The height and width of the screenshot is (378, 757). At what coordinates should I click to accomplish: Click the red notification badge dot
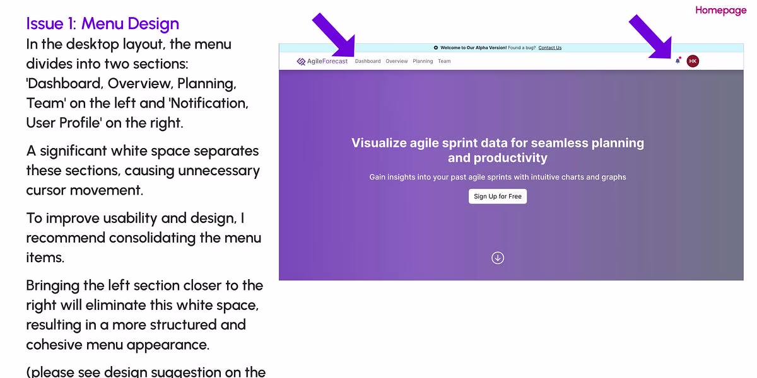point(680,58)
